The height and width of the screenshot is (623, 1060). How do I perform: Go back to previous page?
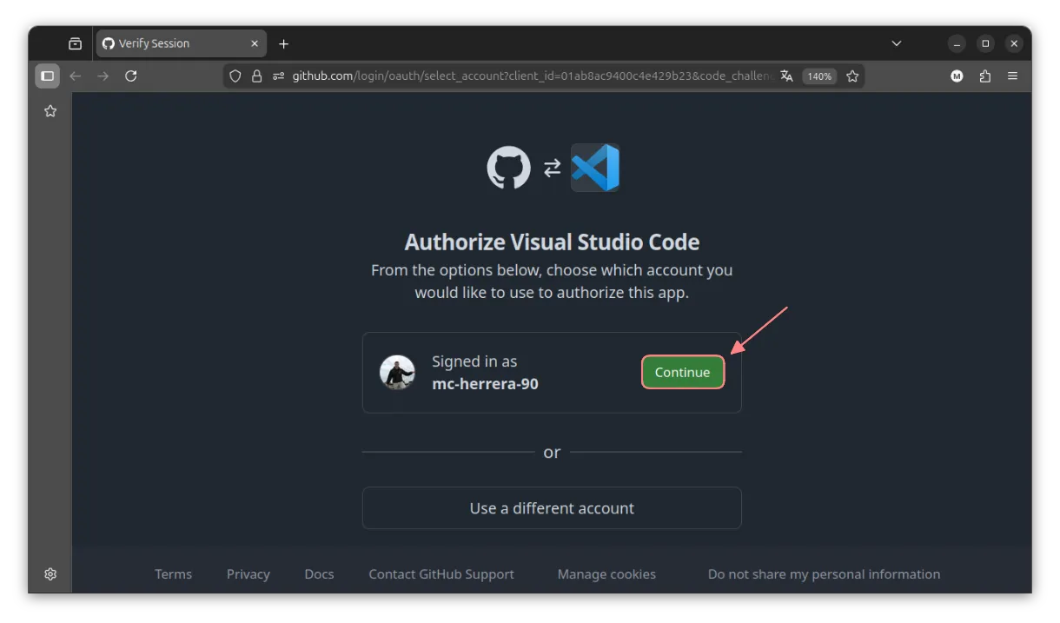76,76
